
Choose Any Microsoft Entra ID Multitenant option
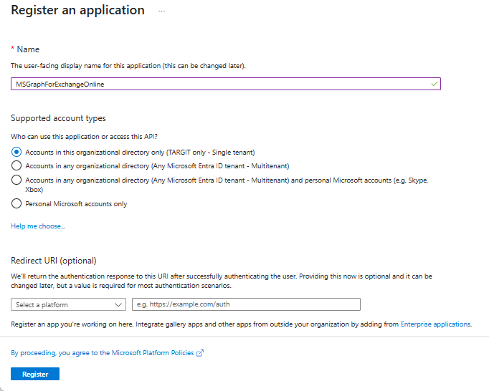pyautogui.click(x=16, y=165)
